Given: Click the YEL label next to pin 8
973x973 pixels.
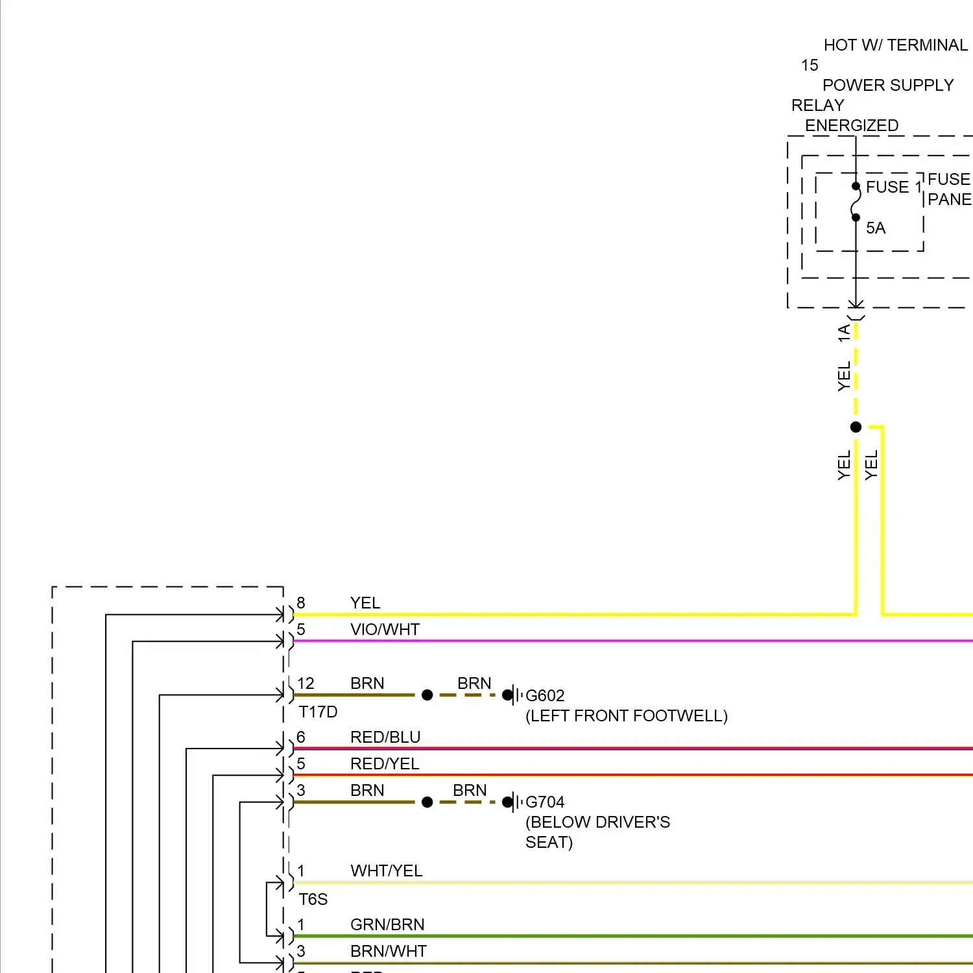Looking at the screenshot, I should (365, 603).
